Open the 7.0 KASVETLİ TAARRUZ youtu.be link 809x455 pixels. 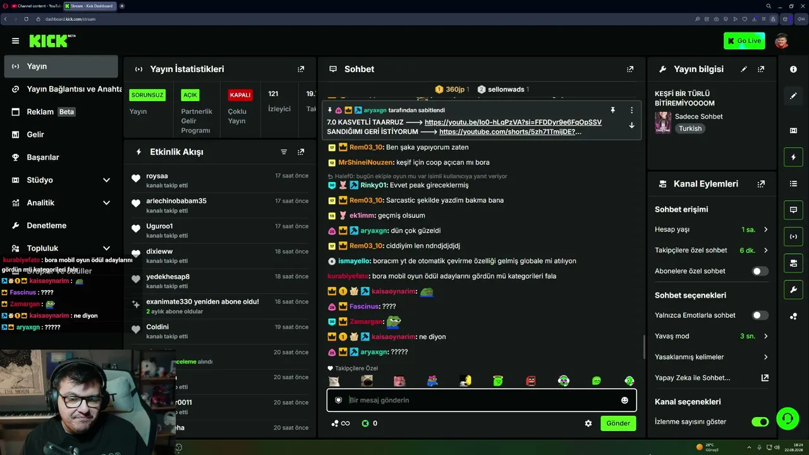[x=513, y=122]
